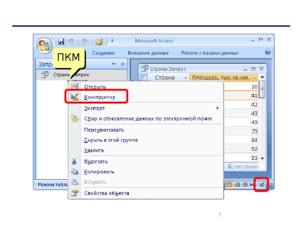Click the design ruler icon beside Конструктор

74,97
